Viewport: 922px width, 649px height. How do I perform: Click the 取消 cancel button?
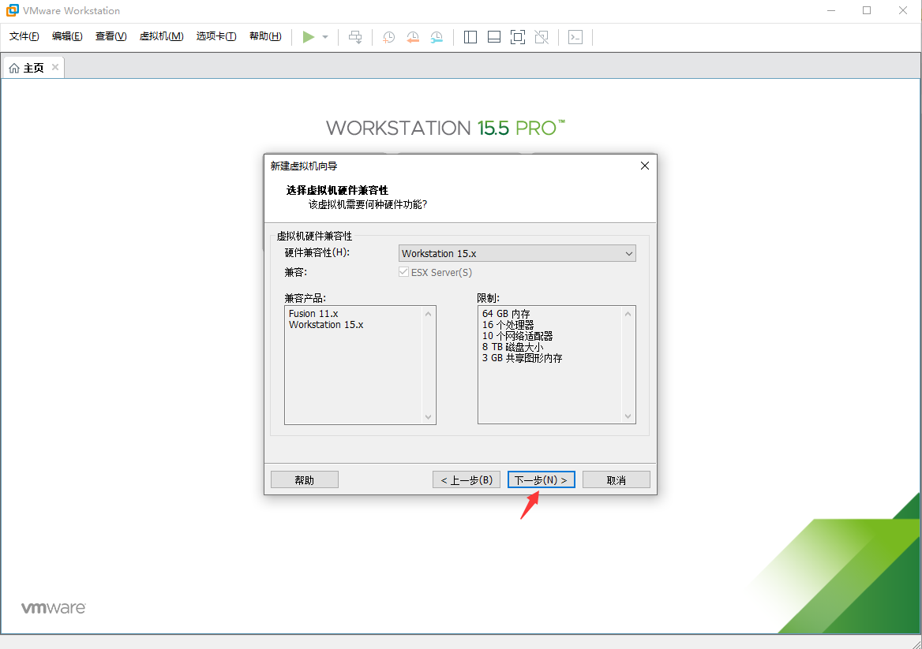click(617, 479)
